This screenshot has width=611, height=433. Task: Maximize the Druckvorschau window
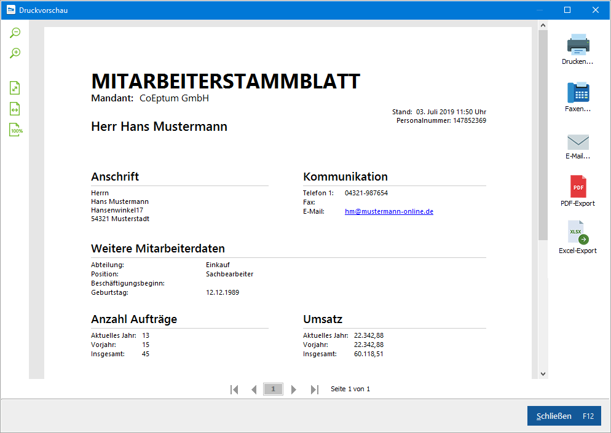point(567,10)
